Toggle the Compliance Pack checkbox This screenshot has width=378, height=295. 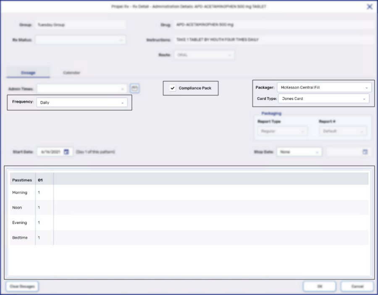[172, 88]
